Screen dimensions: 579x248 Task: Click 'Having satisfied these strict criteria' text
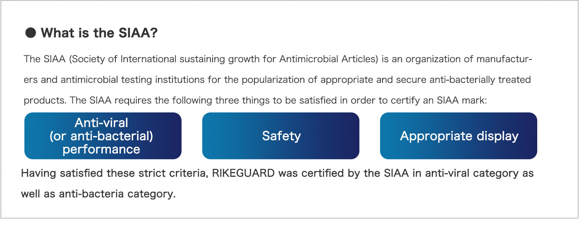click(114, 173)
